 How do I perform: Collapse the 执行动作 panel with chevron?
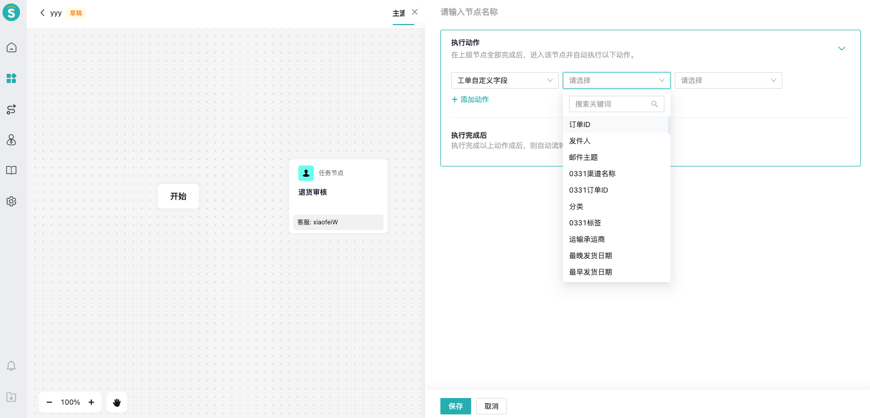click(x=841, y=49)
